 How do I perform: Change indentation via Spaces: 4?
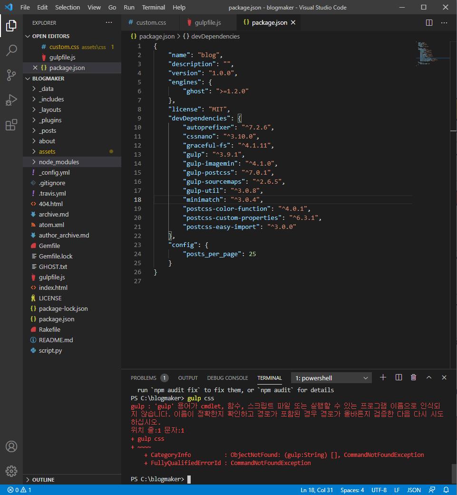click(352, 490)
